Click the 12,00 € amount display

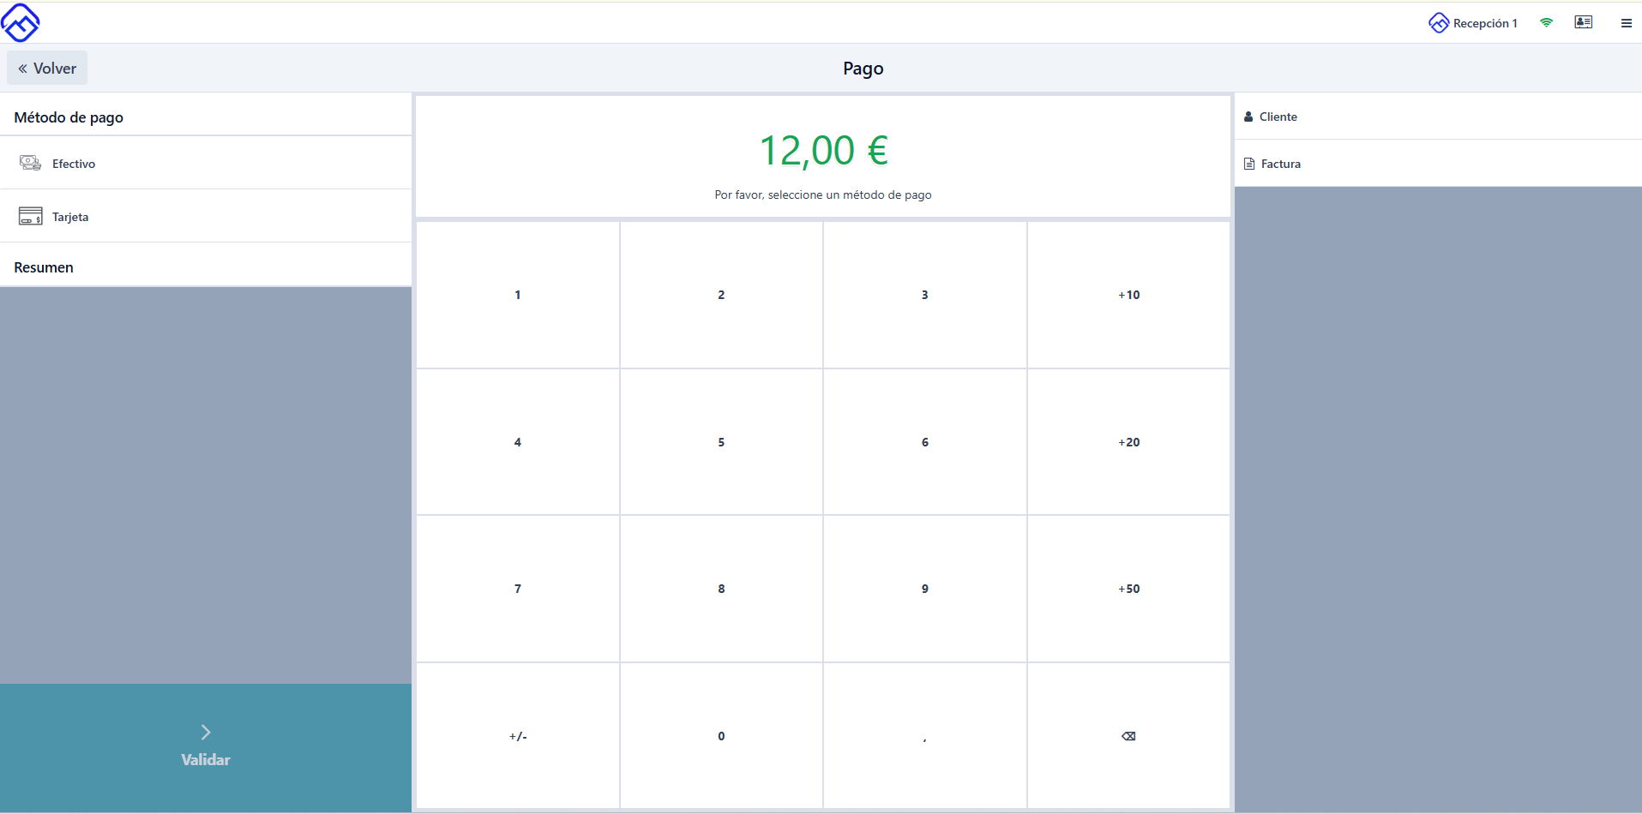pyautogui.click(x=823, y=151)
